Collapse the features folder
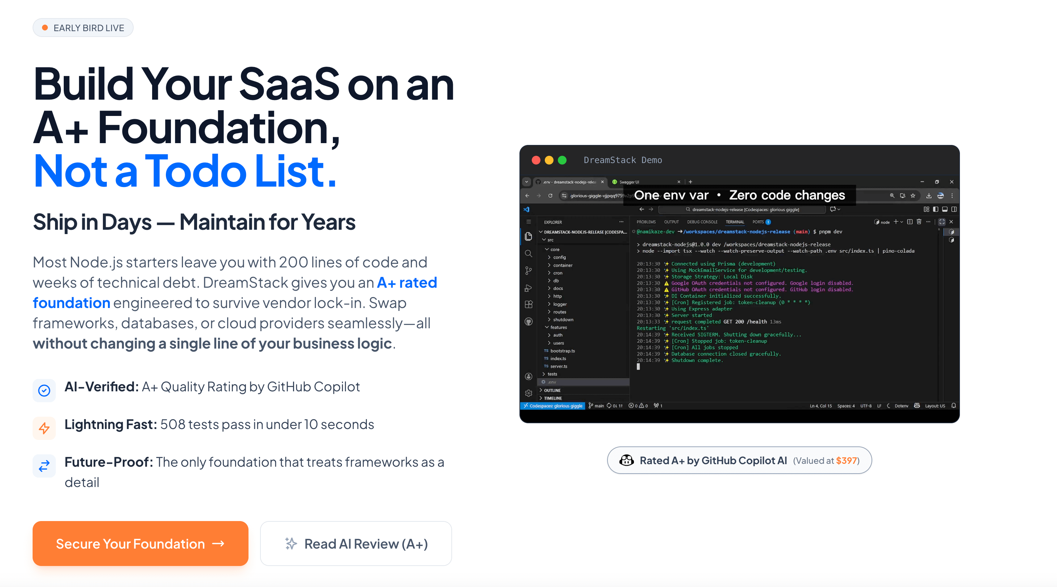Viewport: 1057px width, 587px height. 558,327
